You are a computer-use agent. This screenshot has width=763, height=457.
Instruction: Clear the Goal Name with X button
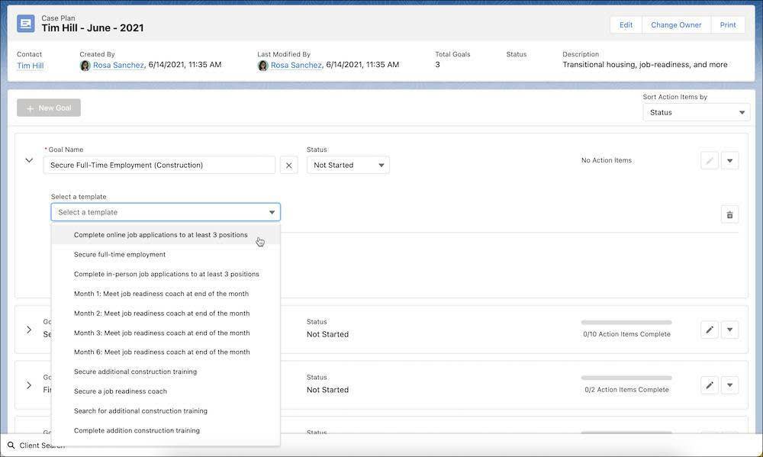(x=288, y=166)
